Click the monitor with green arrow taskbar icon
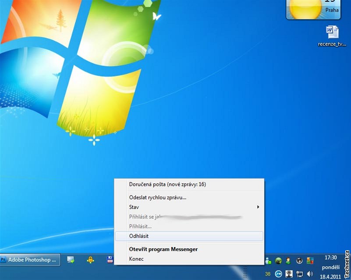Image resolution: width=351 pixels, height=280 pixels. tap(71, 260)
